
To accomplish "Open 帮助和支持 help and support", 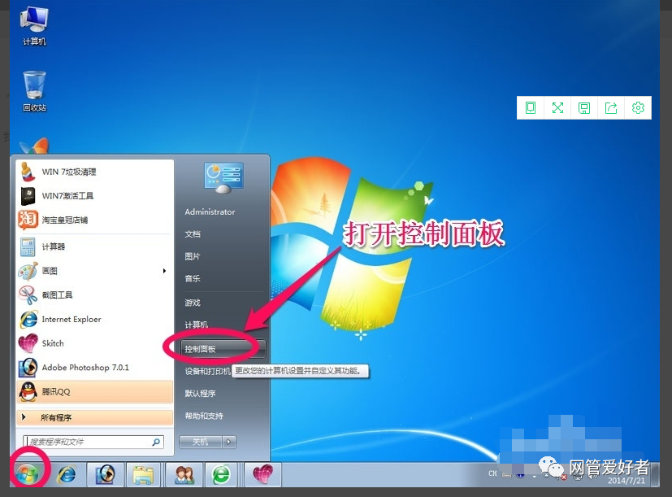I will pos(204,416).
